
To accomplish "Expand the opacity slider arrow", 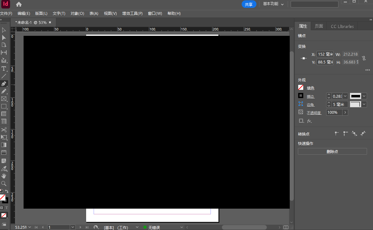I will tap(345, 112).
